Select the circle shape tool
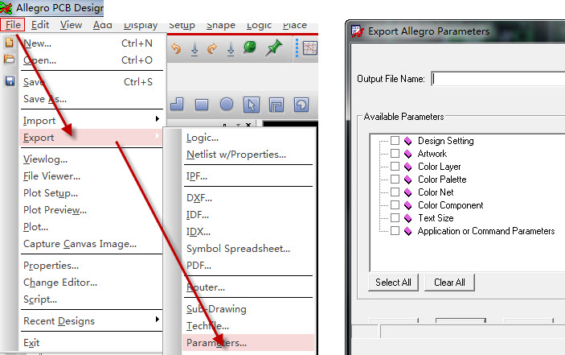Viewport: 565px width, 355px height. pyautogui.click(x=227, y=105)
